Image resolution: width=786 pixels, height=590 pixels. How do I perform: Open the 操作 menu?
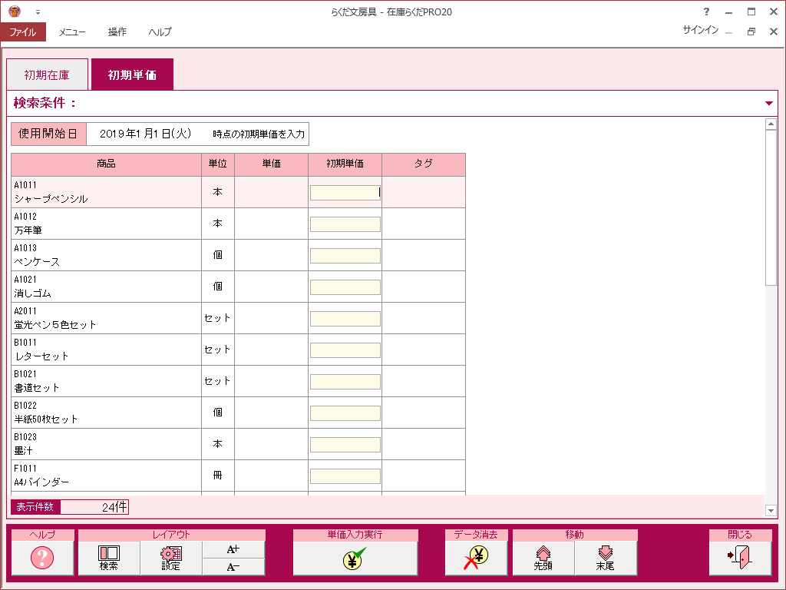coord(117,32)
